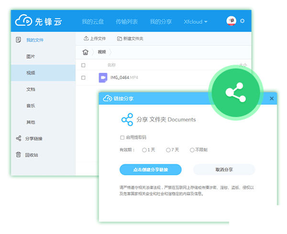Select 图片 category in the sidebar
Image resolution: width=287 pixels, height=234 pixels.
(31, 57)
